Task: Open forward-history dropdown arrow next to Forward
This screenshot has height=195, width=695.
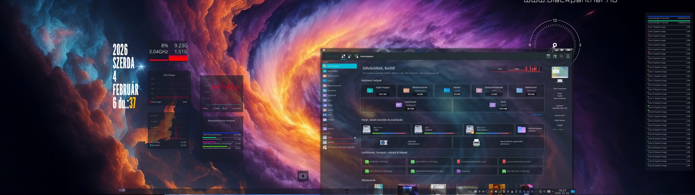Action: (x=338, y=56)
